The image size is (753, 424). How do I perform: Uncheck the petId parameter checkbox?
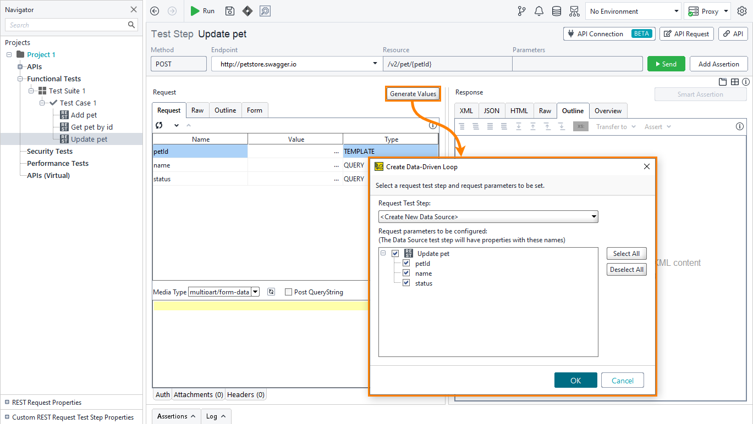(x=406, y=264)
